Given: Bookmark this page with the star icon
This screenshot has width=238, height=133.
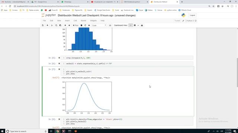Looking at the screenshot, I should click(213, 6).
